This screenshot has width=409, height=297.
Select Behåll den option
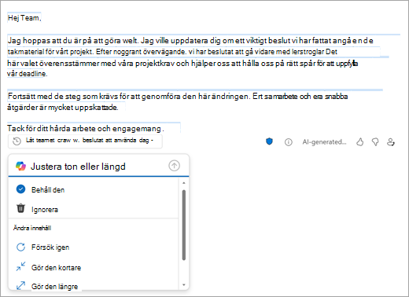pyautogui.click(x=94, y=189)
